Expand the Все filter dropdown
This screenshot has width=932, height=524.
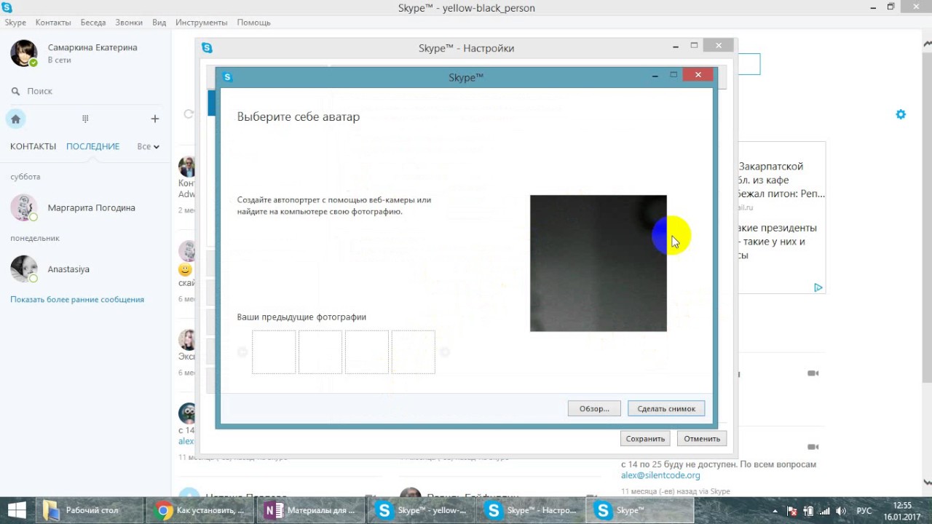pyautogui.click(x=148, y=146)
